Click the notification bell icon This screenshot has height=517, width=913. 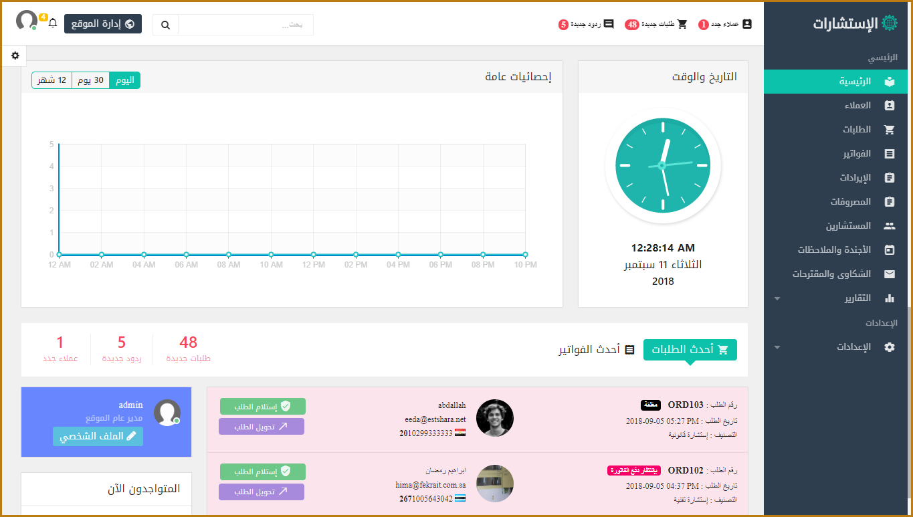click(53, 23)
